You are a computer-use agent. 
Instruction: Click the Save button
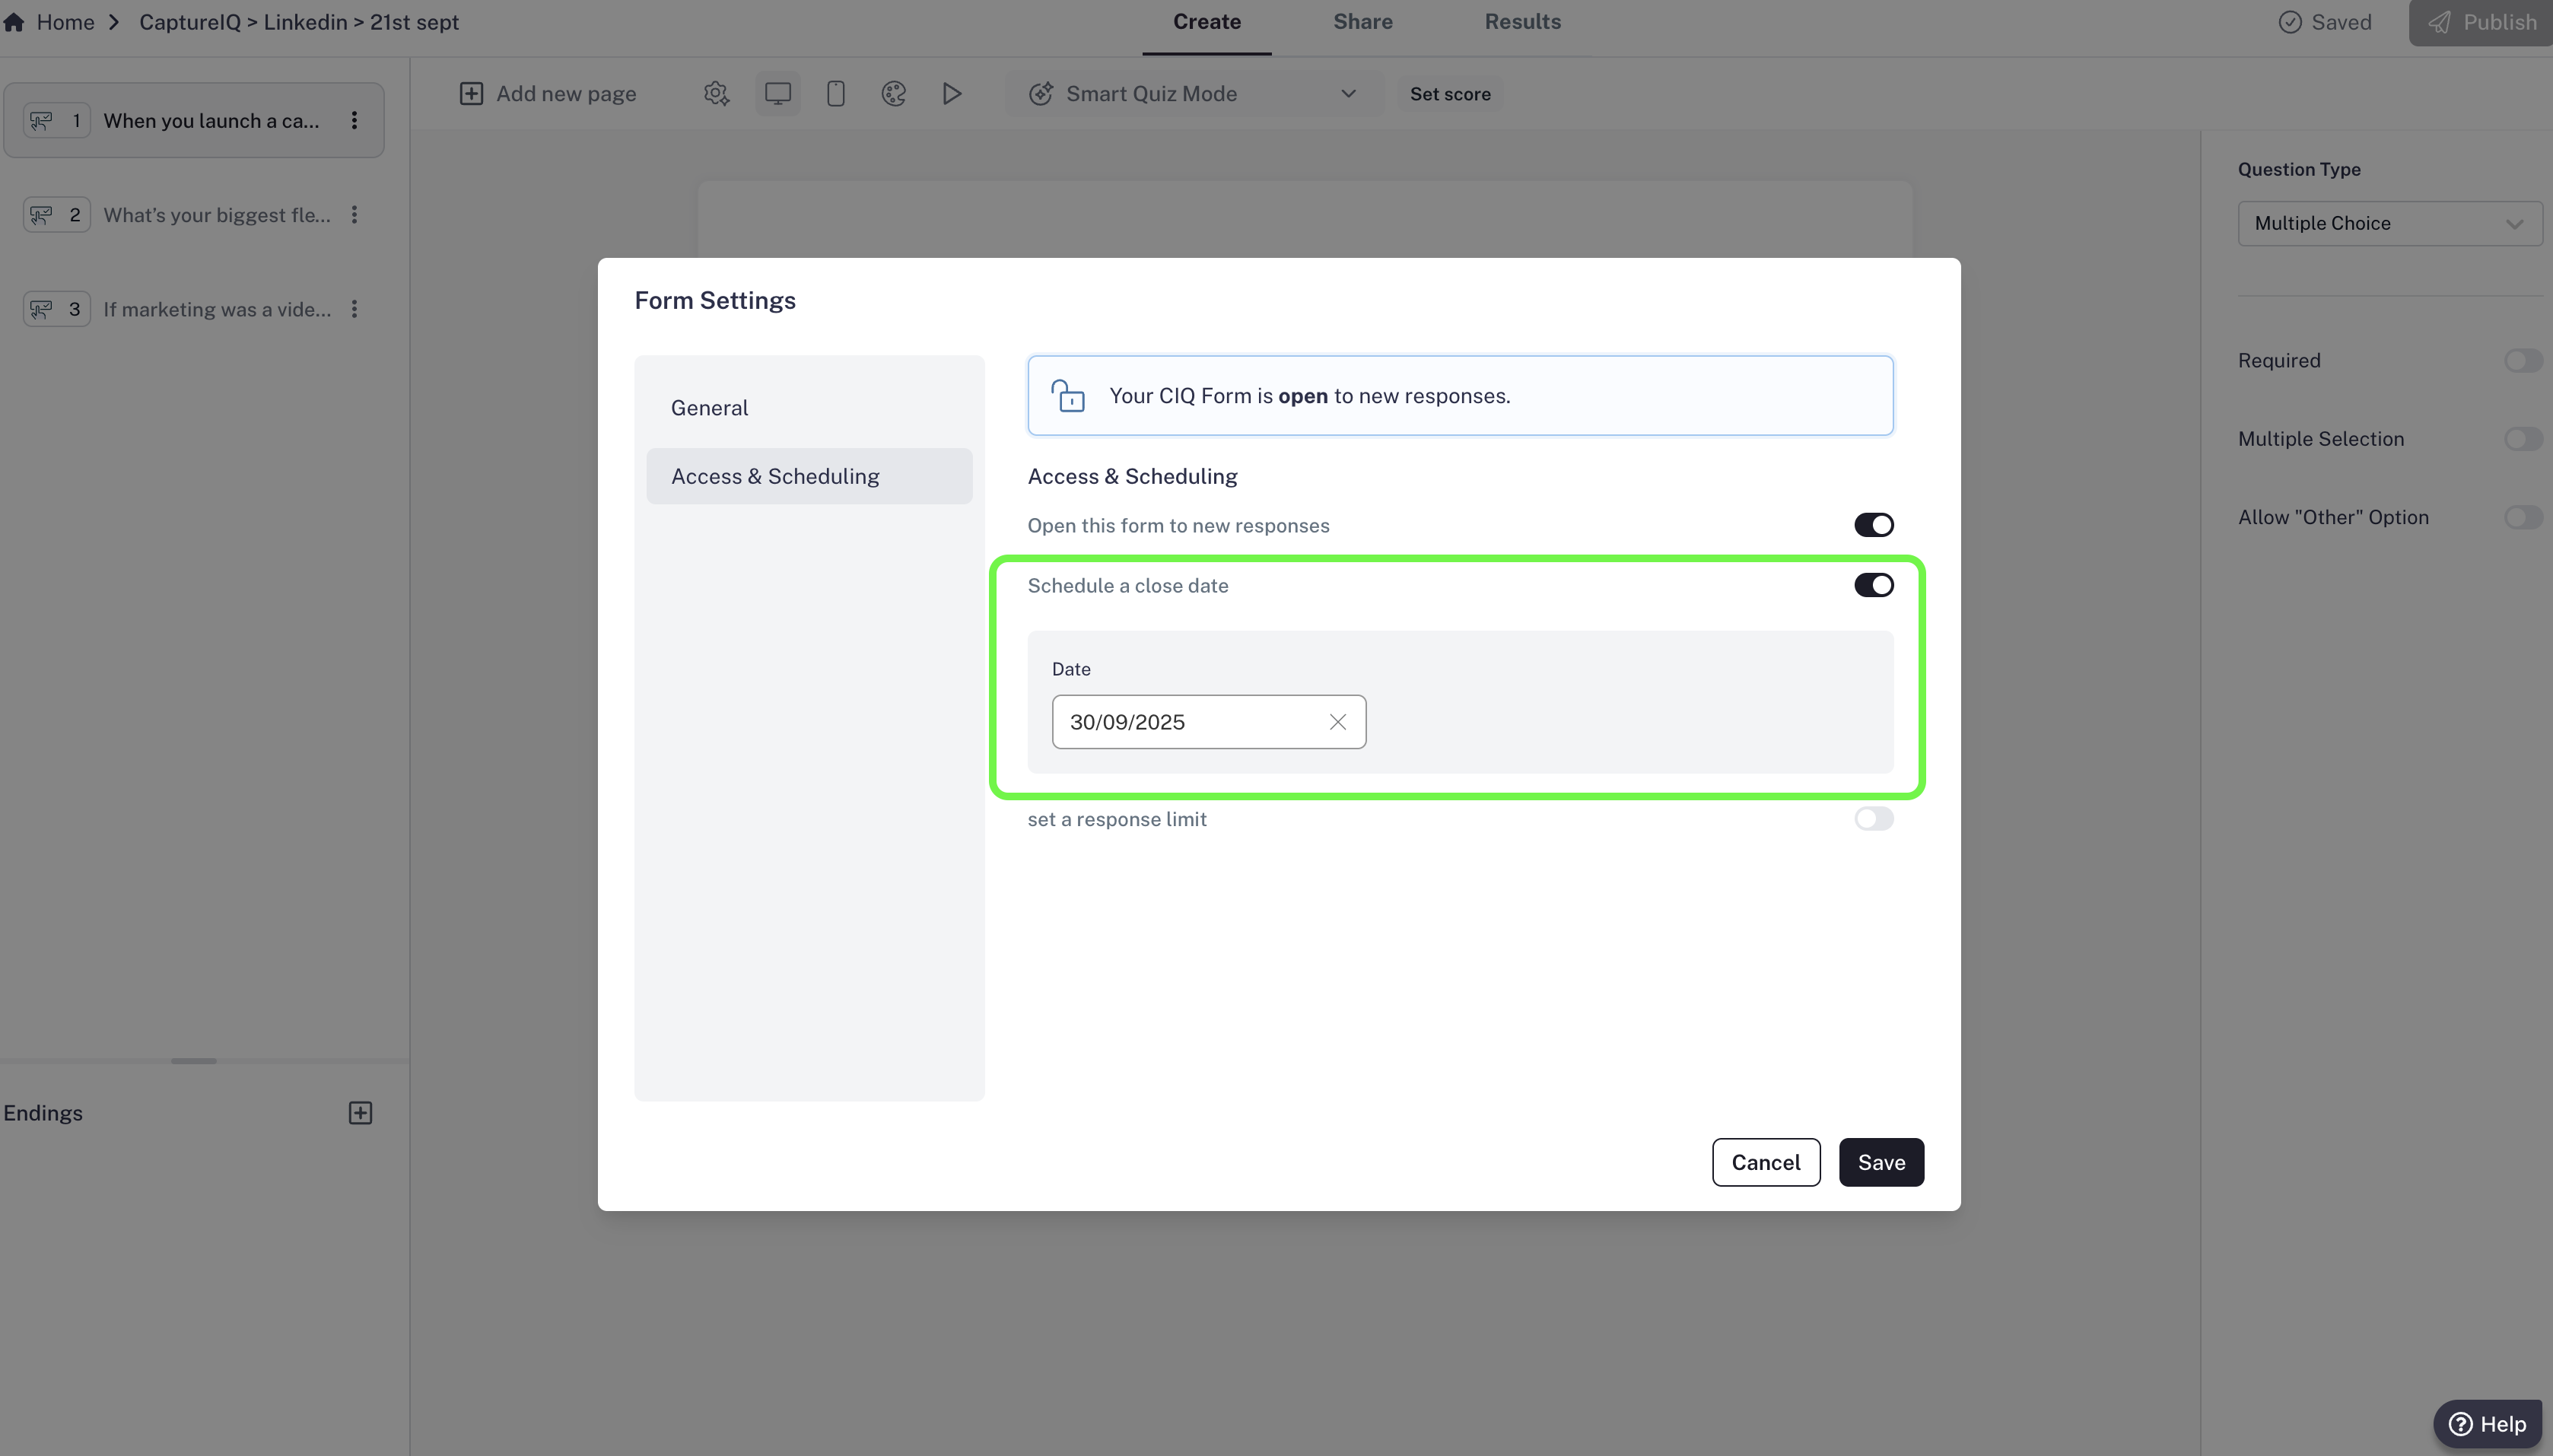tap(1880, 1162)
